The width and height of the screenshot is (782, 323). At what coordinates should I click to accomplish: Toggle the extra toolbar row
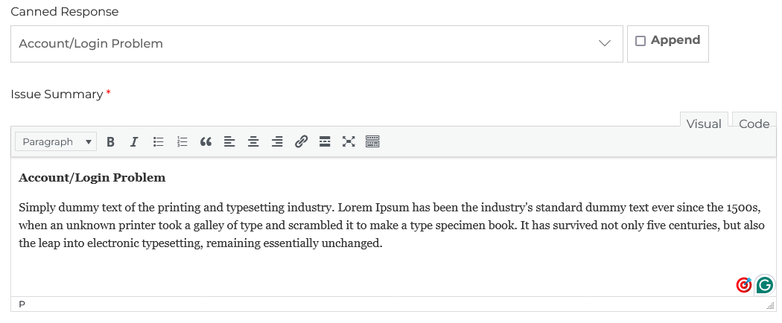(372, 141)
